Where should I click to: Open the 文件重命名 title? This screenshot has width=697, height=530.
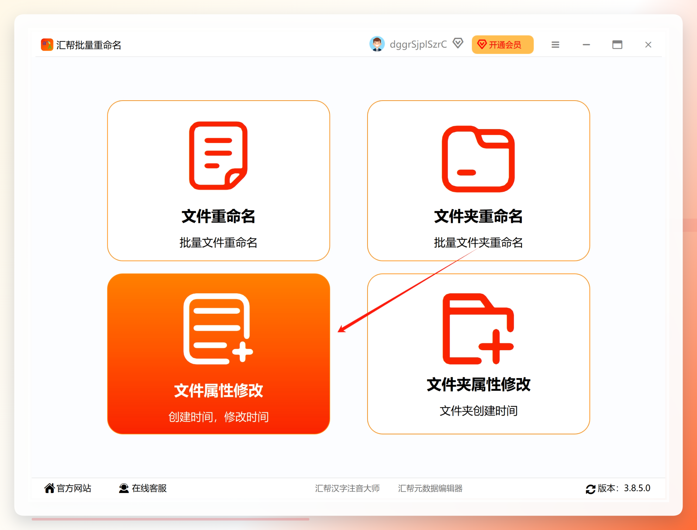(218, 216)
